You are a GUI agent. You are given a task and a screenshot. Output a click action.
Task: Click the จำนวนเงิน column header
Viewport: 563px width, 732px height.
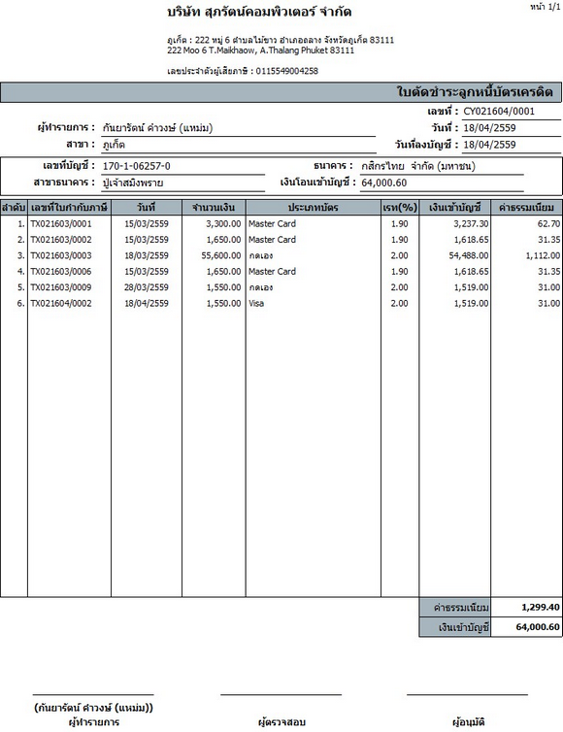214,208
